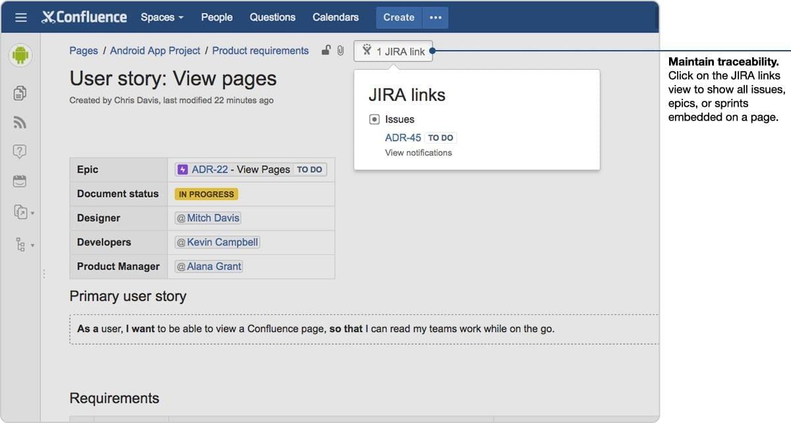Click the 'Requirements' heading
This screenshot has width=791, height=423.
114,399
